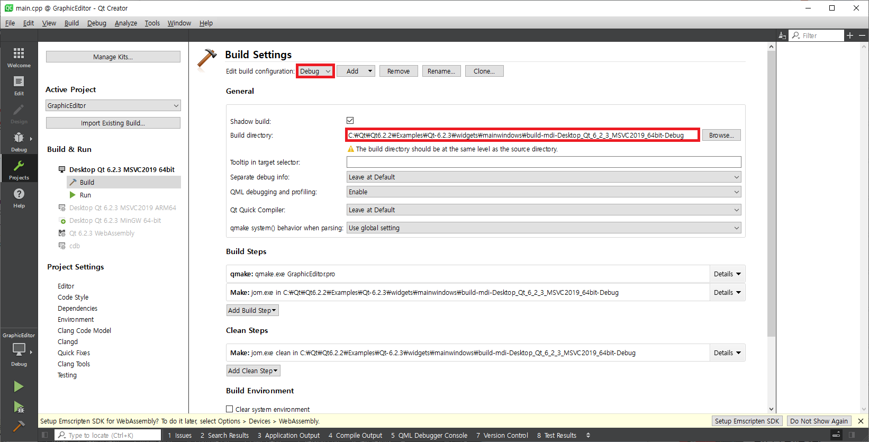Click the build settings vertical scrollbar
This screenshot has width=869, height=442.
pyautogui.click(x=771, y=193)
